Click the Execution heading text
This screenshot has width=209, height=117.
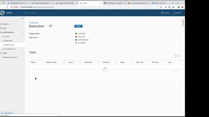[x=37, y=26]
